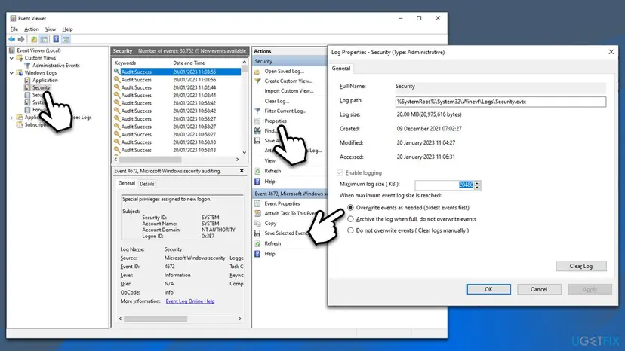The image size is (625, 351).
Task: Click the Maximum log size field
Action: point(445,185)
